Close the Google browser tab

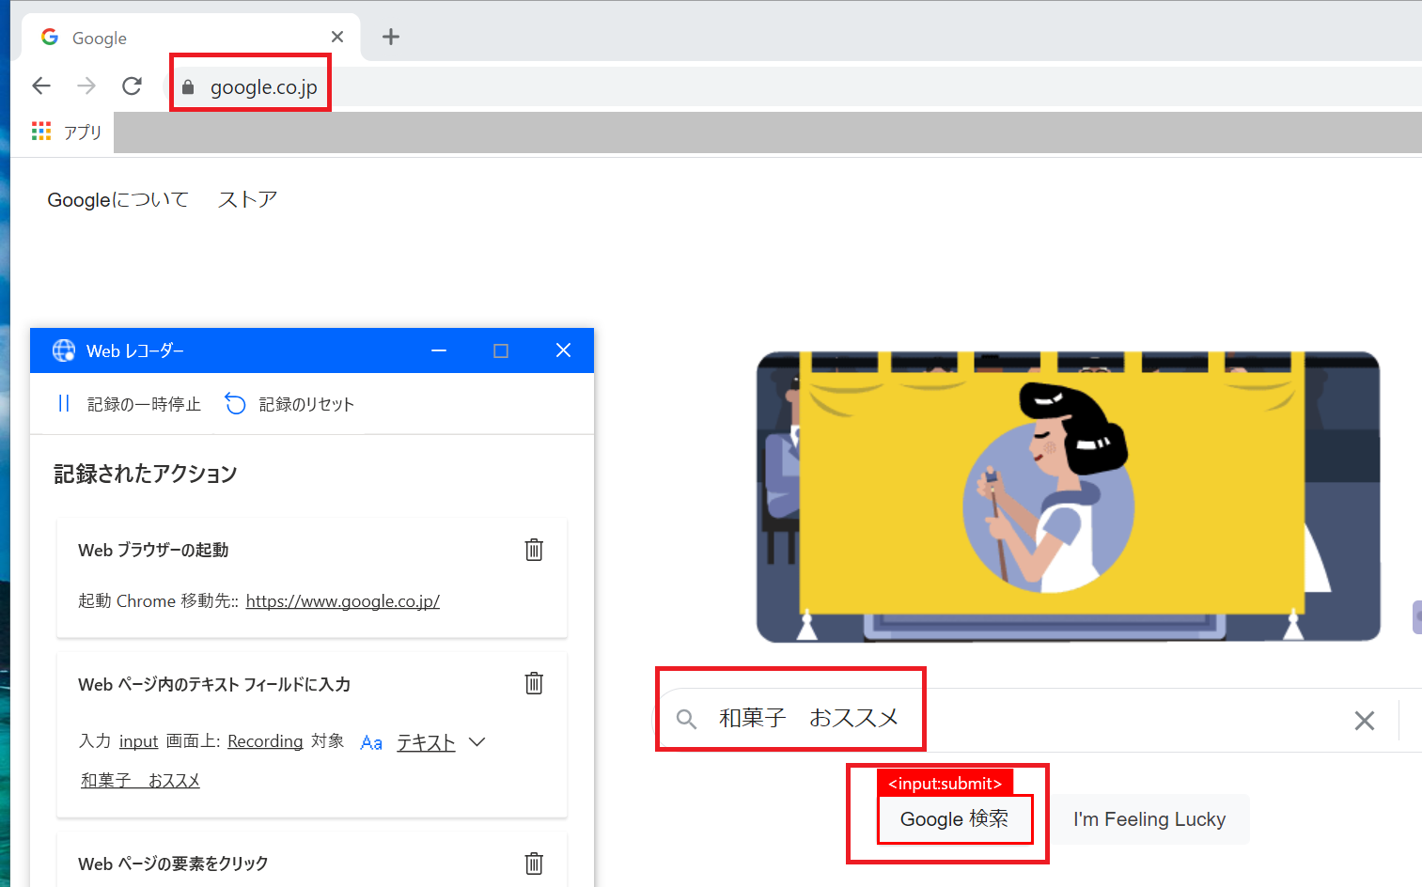coord(337,37)
